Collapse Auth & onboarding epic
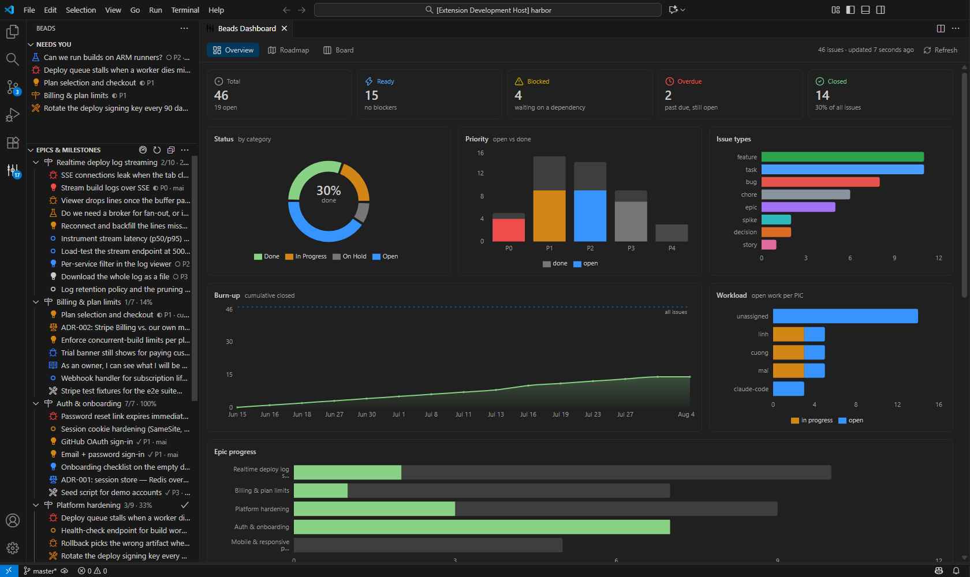Screen dimensions: 970x577 pyautogui.click(x=36, y=404)
